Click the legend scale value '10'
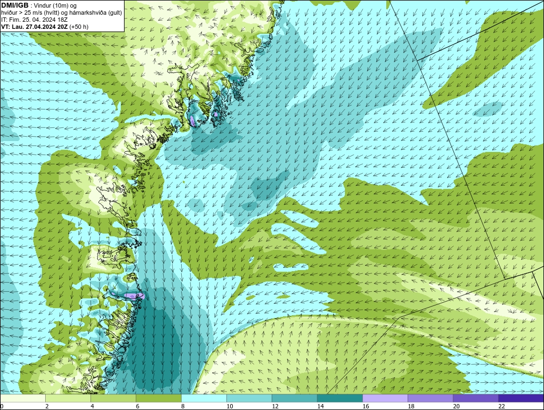This screenshot has height=410, width=544. (230, 406)
